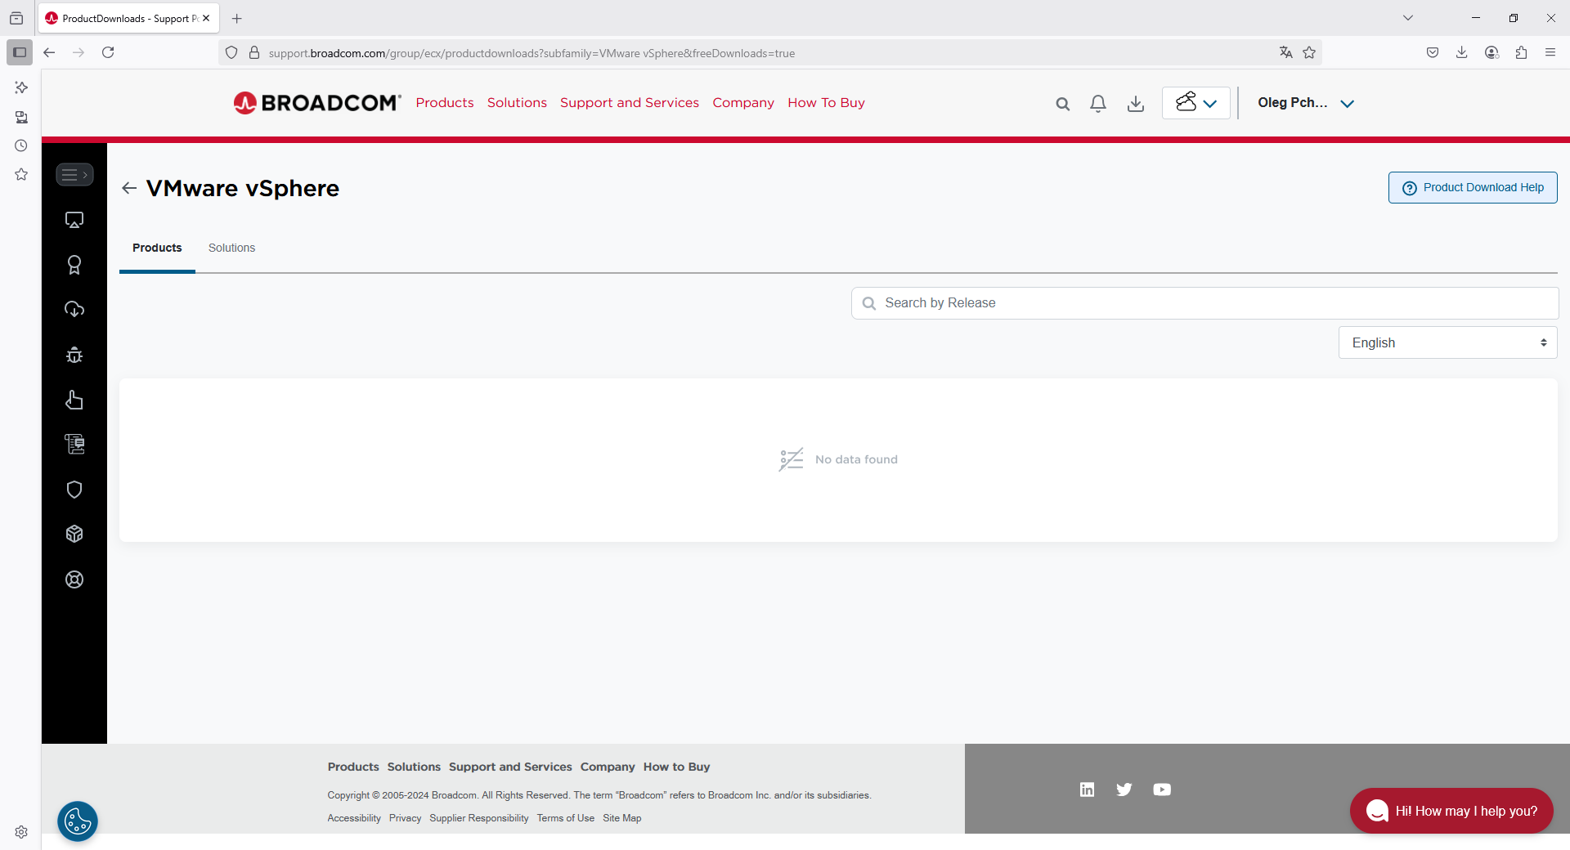Open the lifebuoy support icon in the sidebar

click(74, 579)
